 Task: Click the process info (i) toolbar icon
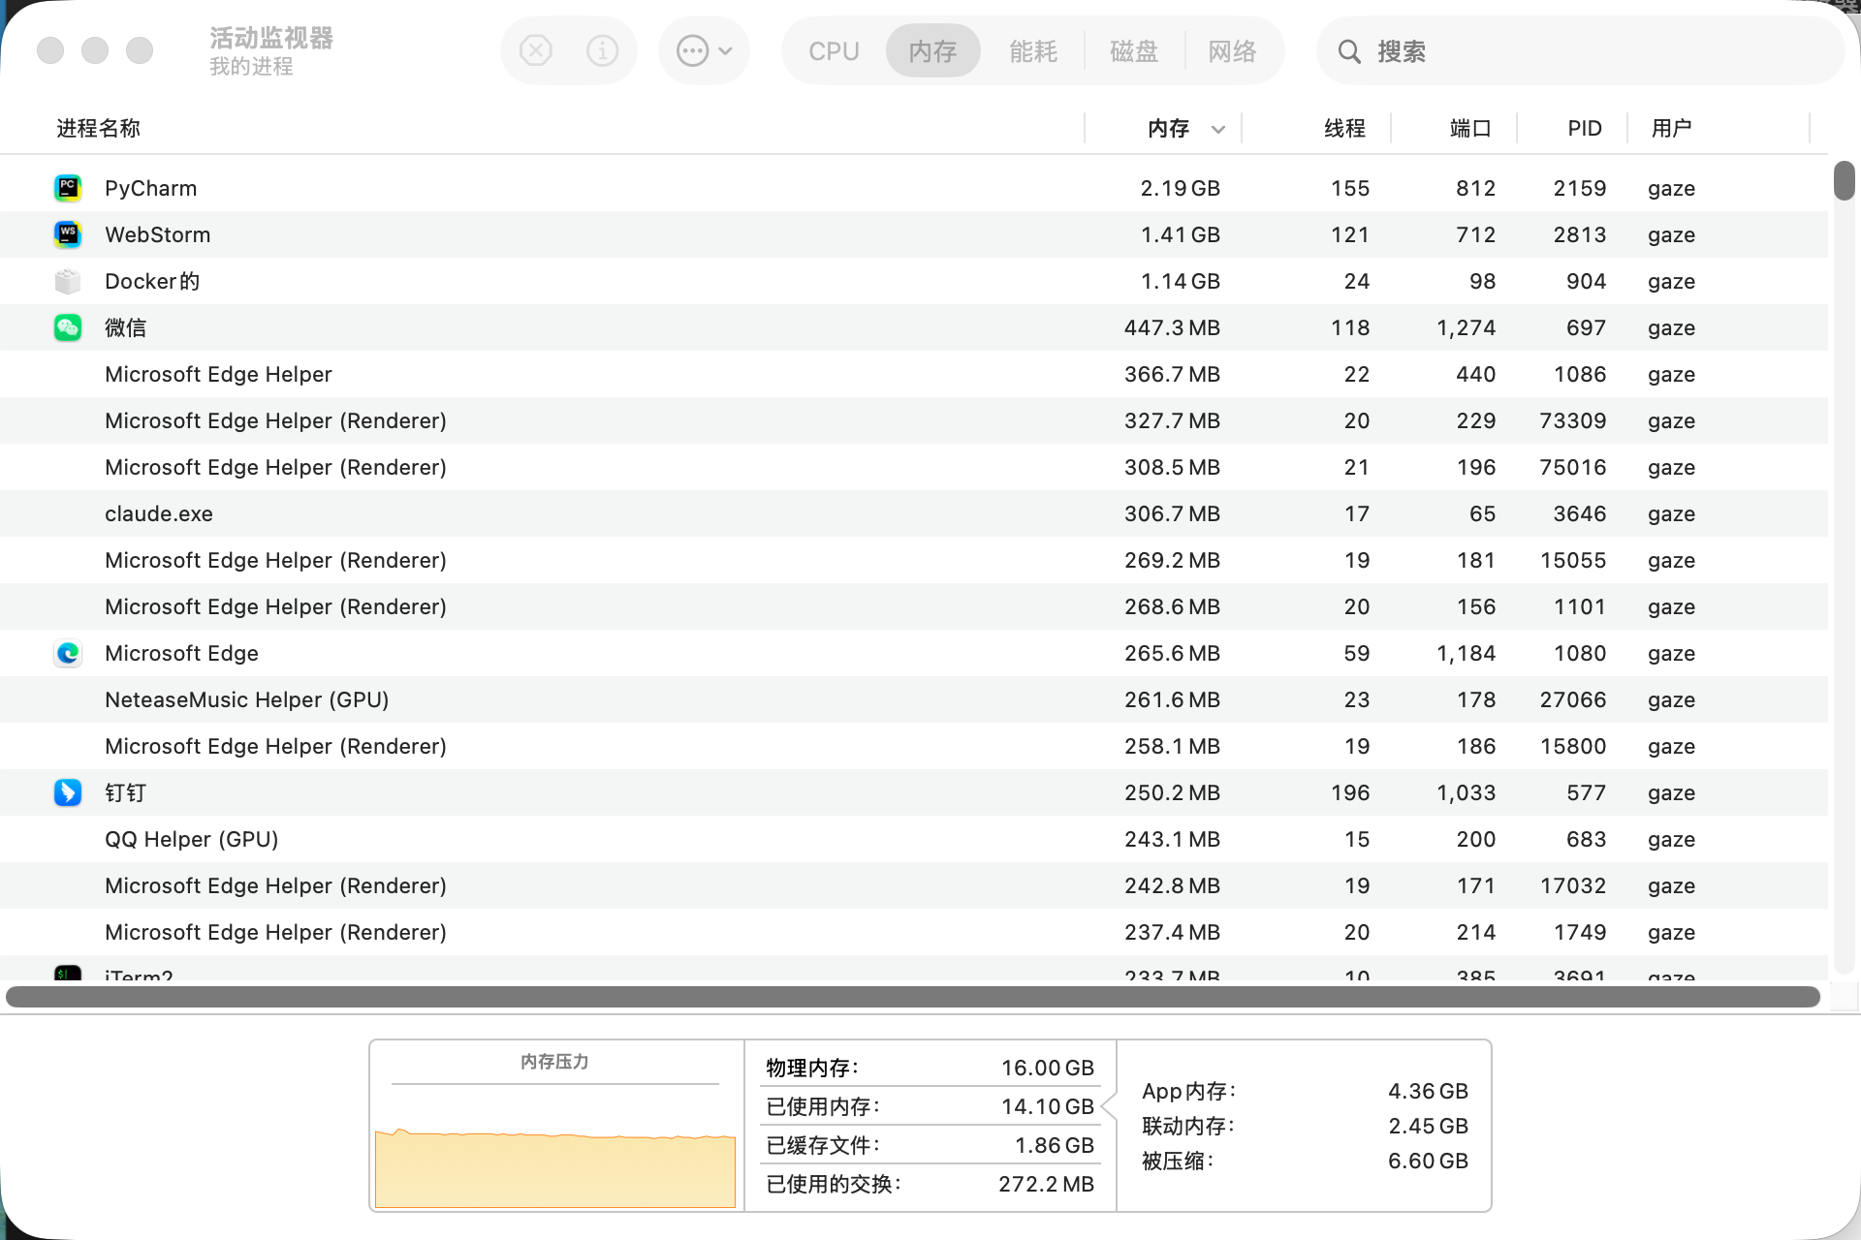pyautogui.click(x=602, y=50)
